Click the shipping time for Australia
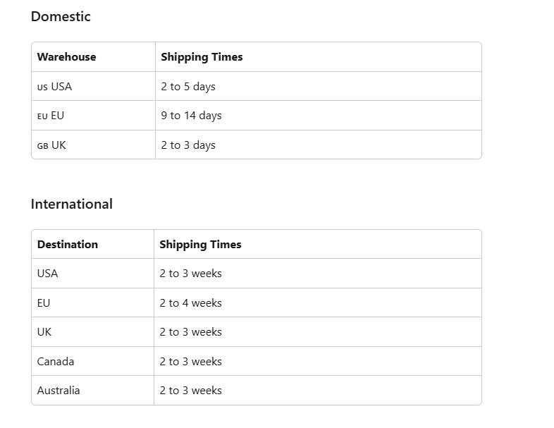The width and height of the screenshot is (554, 428). [x=190, y=391]
